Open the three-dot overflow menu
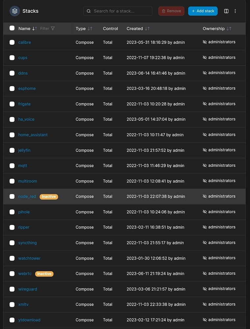This screenshot has width=250, height=329. point(235,11)
